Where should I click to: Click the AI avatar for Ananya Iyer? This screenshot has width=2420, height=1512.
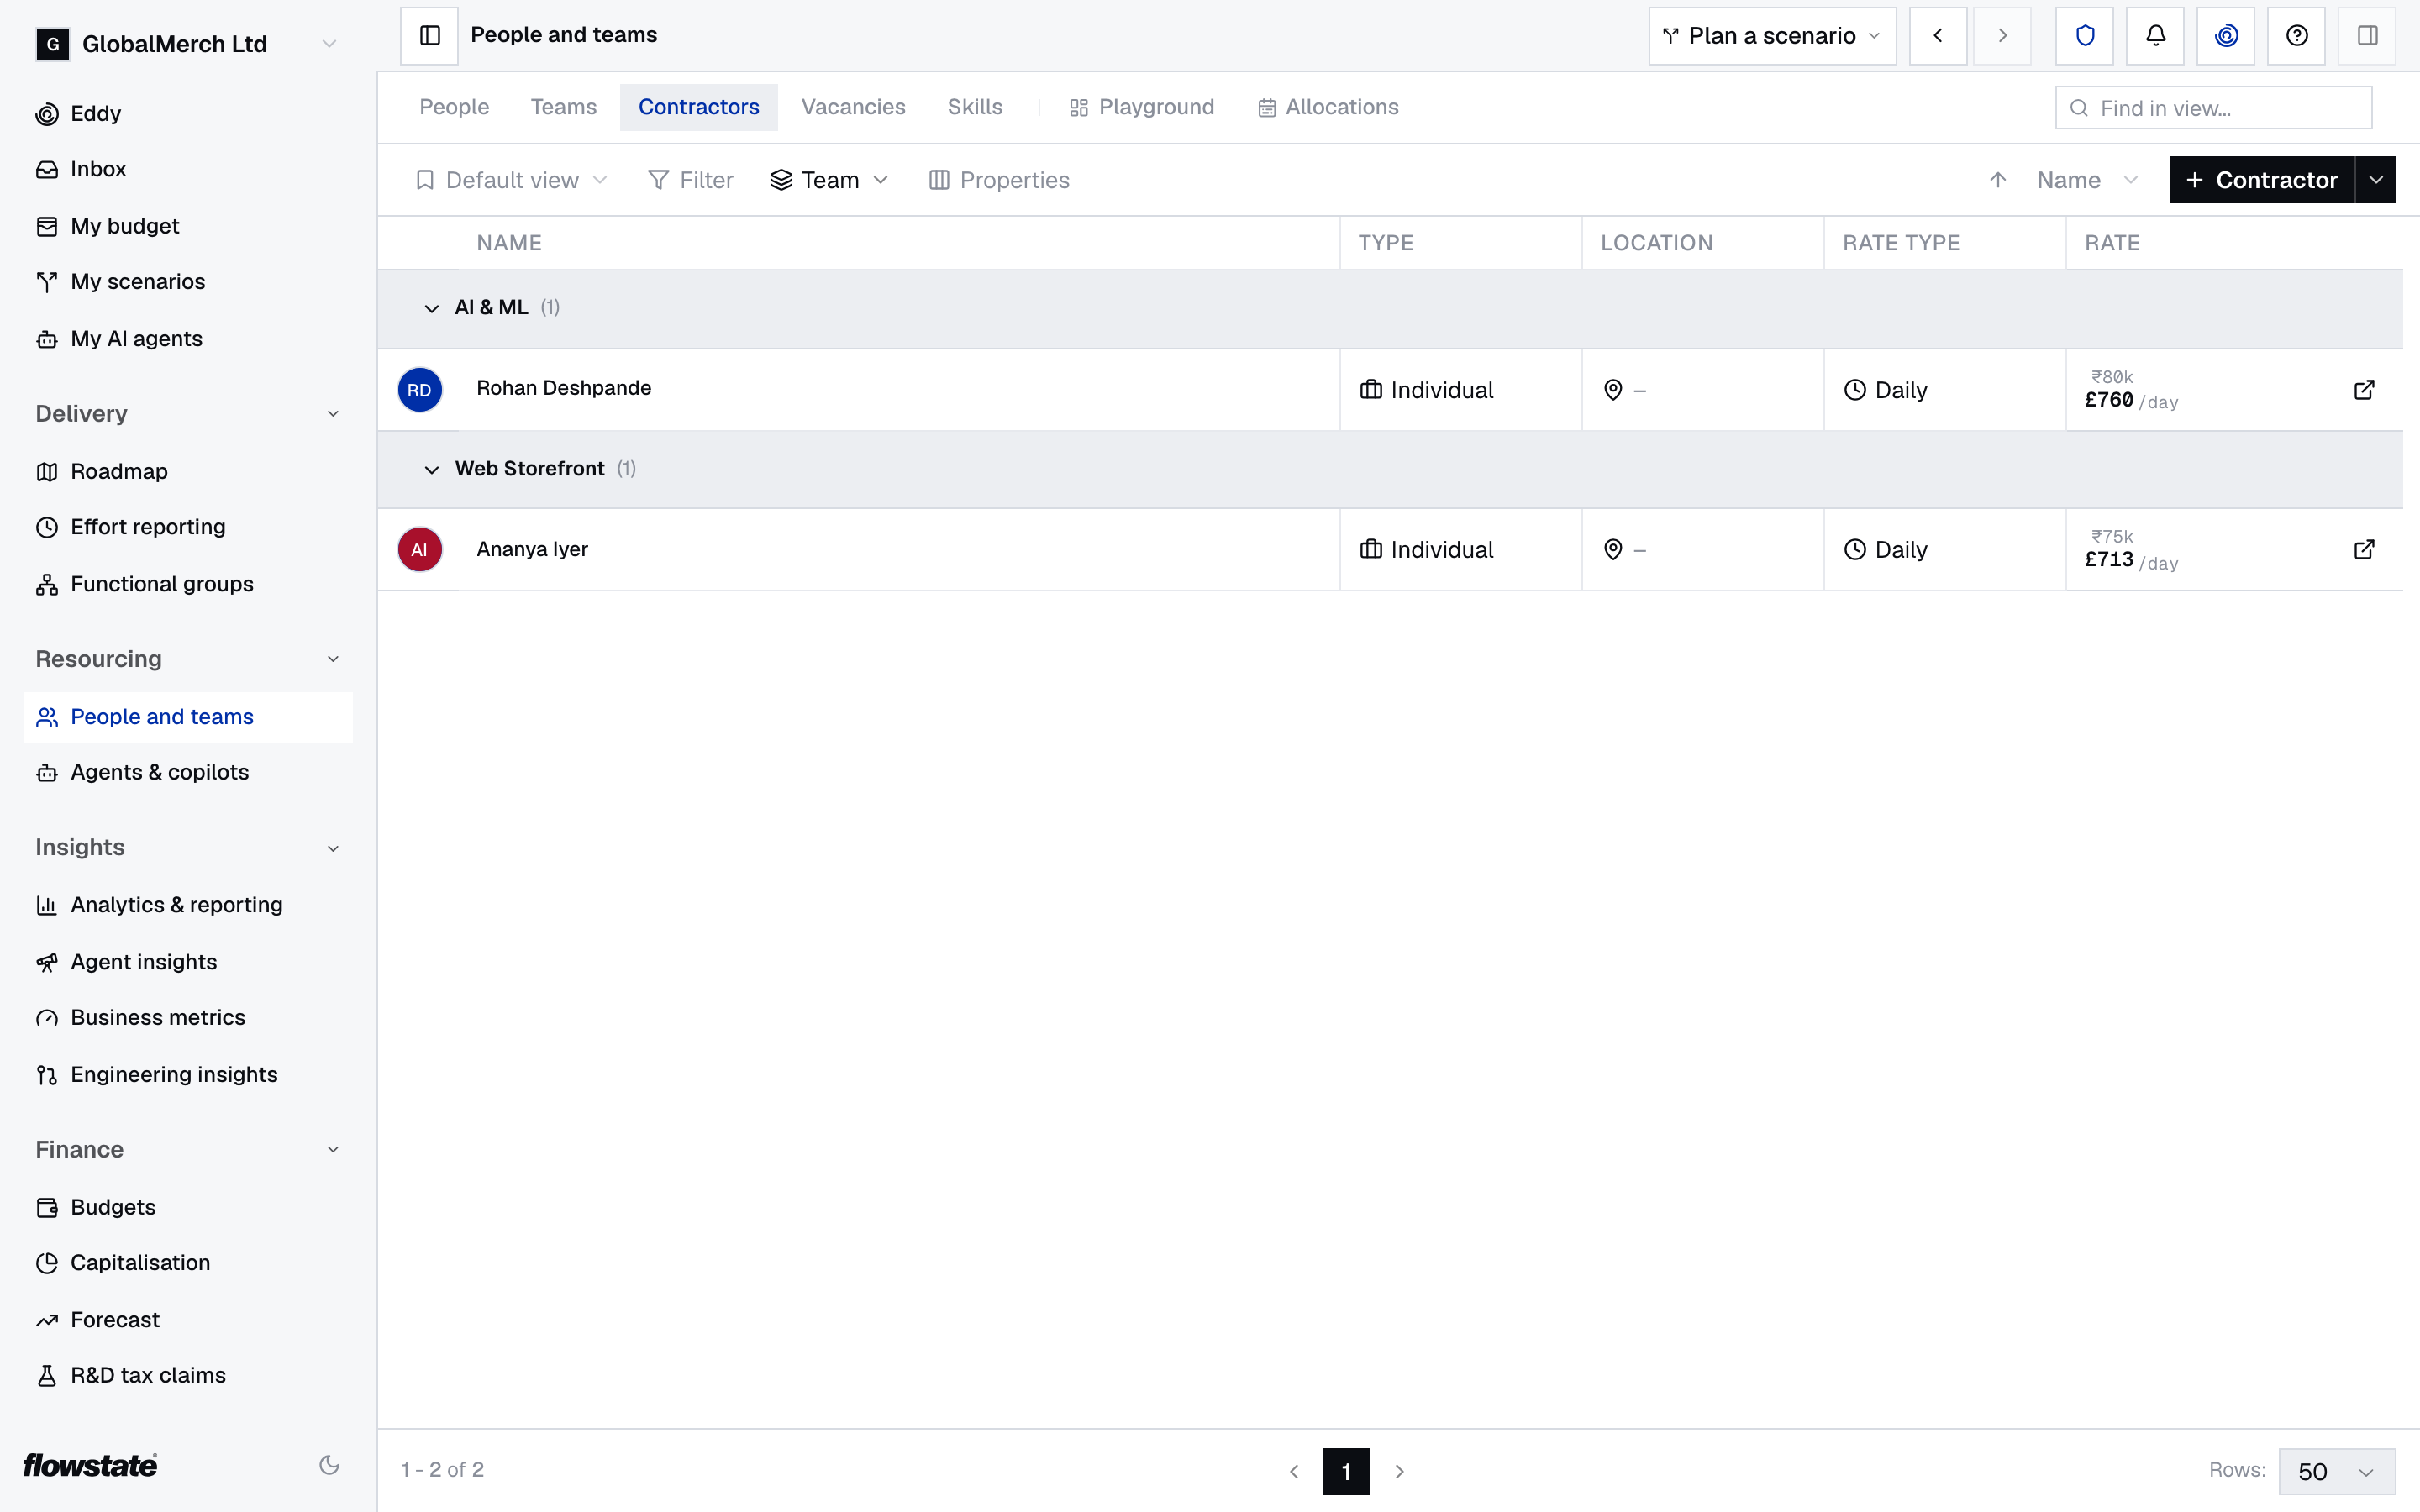[x=420, y=550]
